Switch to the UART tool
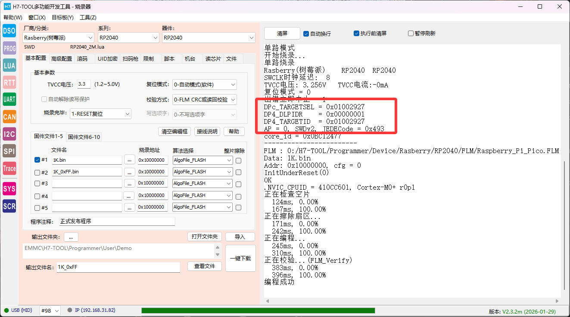This screenshot has width=570, height=317. pyautogui.click(x=9, y=99)
